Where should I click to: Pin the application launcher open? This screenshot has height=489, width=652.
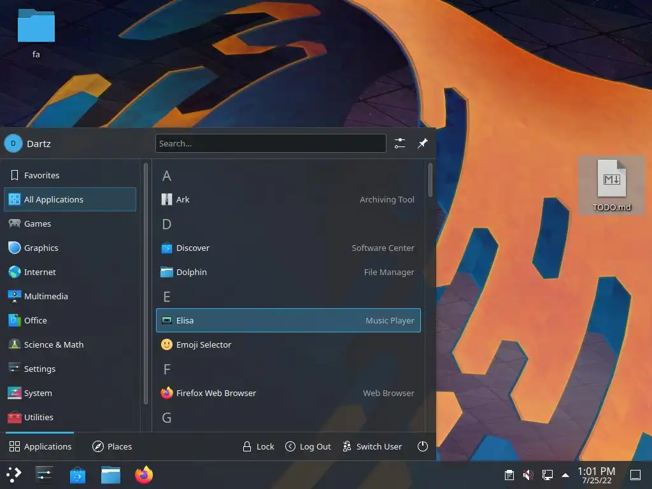[x=423, y=143]
